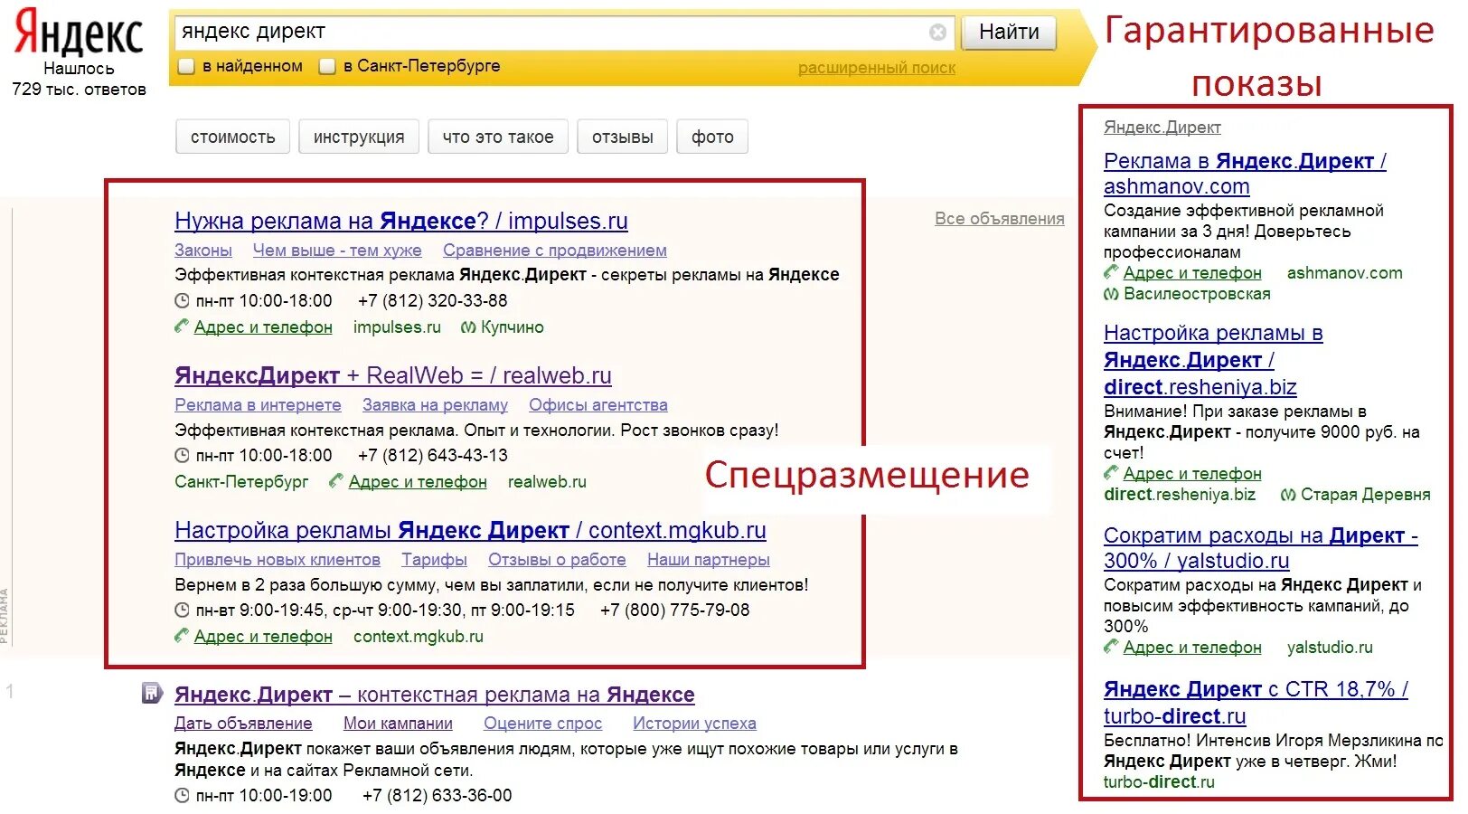The height and width of the screenshot is (814, 1468).
Task: Open 'Настройка рекламы Яндекс Директ / context.mgkub.ru' ad
Action: (470, 530)
